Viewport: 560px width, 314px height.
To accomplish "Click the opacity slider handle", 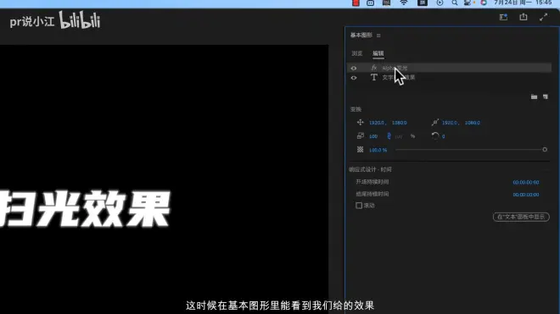I will click(x=545, y=150).
